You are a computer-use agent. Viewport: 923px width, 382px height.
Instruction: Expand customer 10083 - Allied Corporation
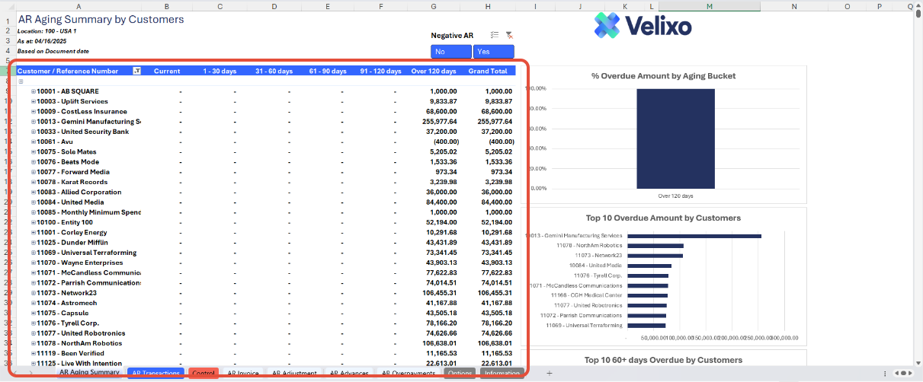[x=34, y=193]
